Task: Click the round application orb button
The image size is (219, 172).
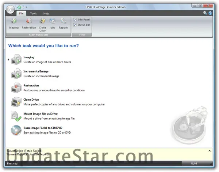Action: click(10, 10)
